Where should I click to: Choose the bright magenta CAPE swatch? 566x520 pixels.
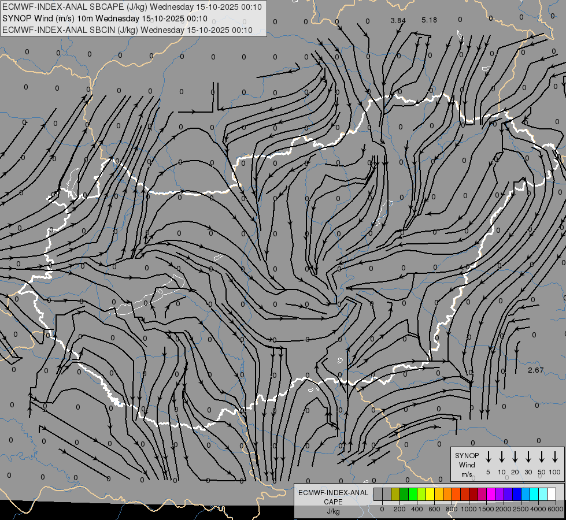(x=491, y=495)
